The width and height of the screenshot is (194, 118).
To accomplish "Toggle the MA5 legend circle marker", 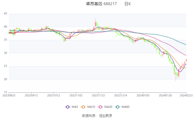I will point(67,107).
